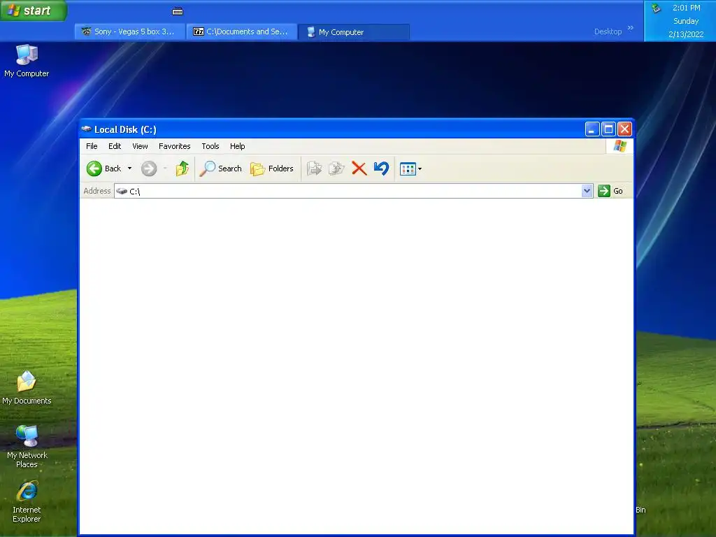Image resolution: width=716 pixels, height=537 pixels.
Task: Click the on-screen keyboard icon in taskbar
Action: (178, 11)
